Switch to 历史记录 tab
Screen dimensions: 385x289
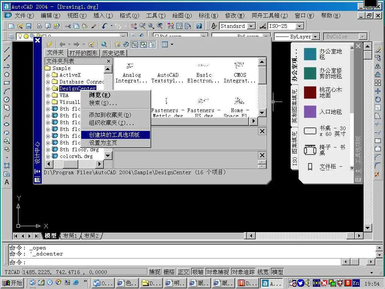(114, 53)
